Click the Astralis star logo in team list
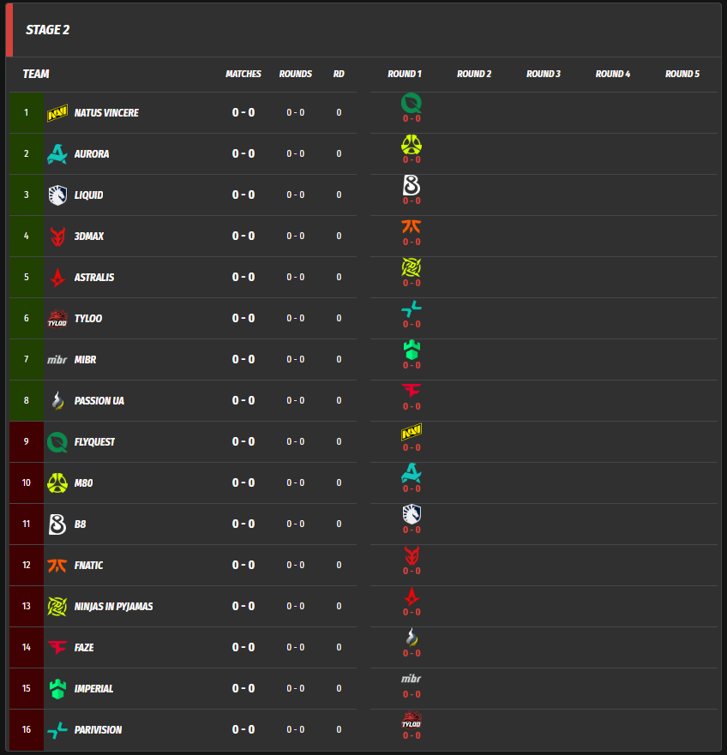727x755 pixels. pyautogui.click(x=57, y=278)
